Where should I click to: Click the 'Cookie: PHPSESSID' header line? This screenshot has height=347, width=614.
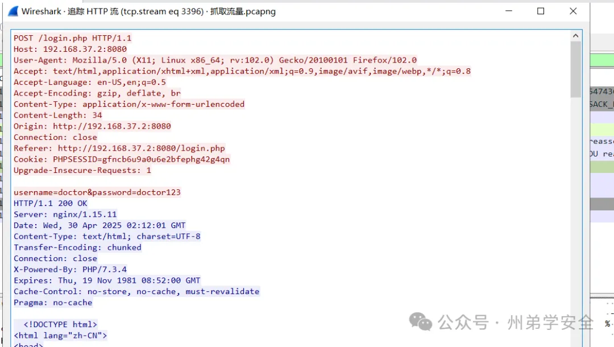pyautogui.click(x=122, y=159)
